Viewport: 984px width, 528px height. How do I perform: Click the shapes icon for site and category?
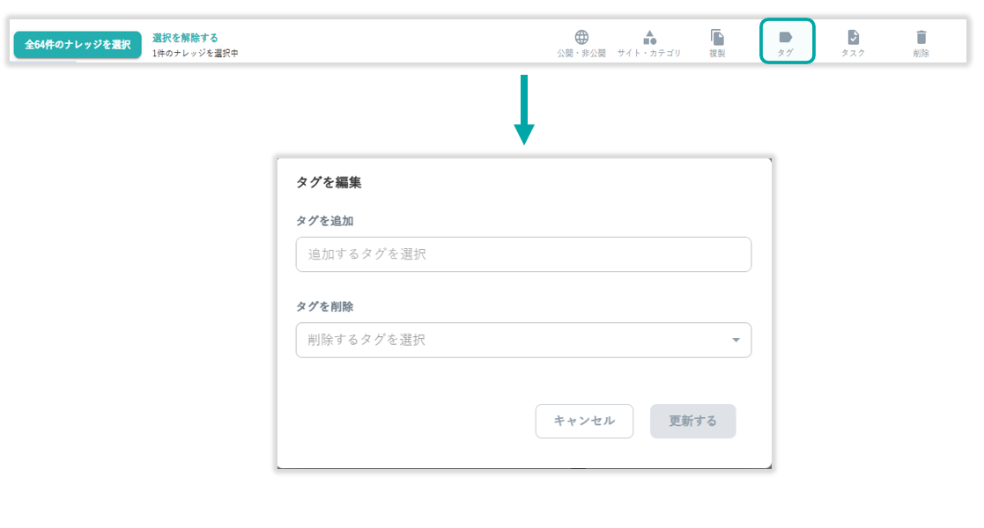point(649,37)
